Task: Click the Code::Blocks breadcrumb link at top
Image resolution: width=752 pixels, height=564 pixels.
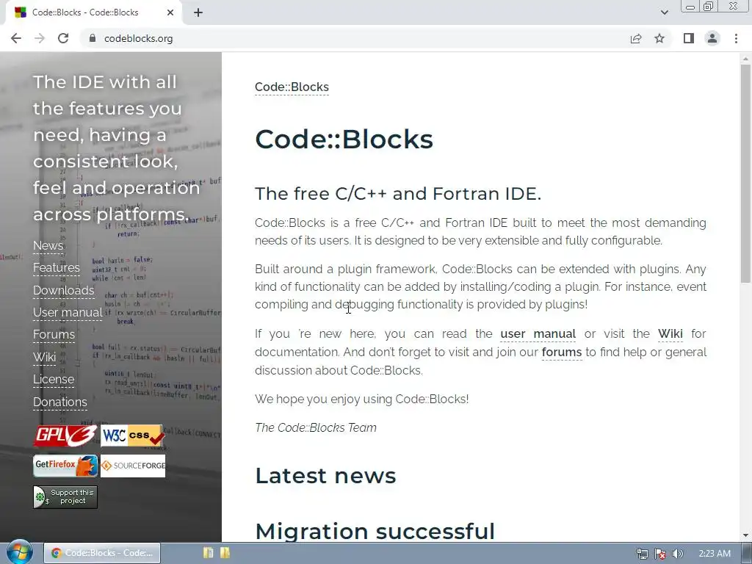Action: point(292,87)
